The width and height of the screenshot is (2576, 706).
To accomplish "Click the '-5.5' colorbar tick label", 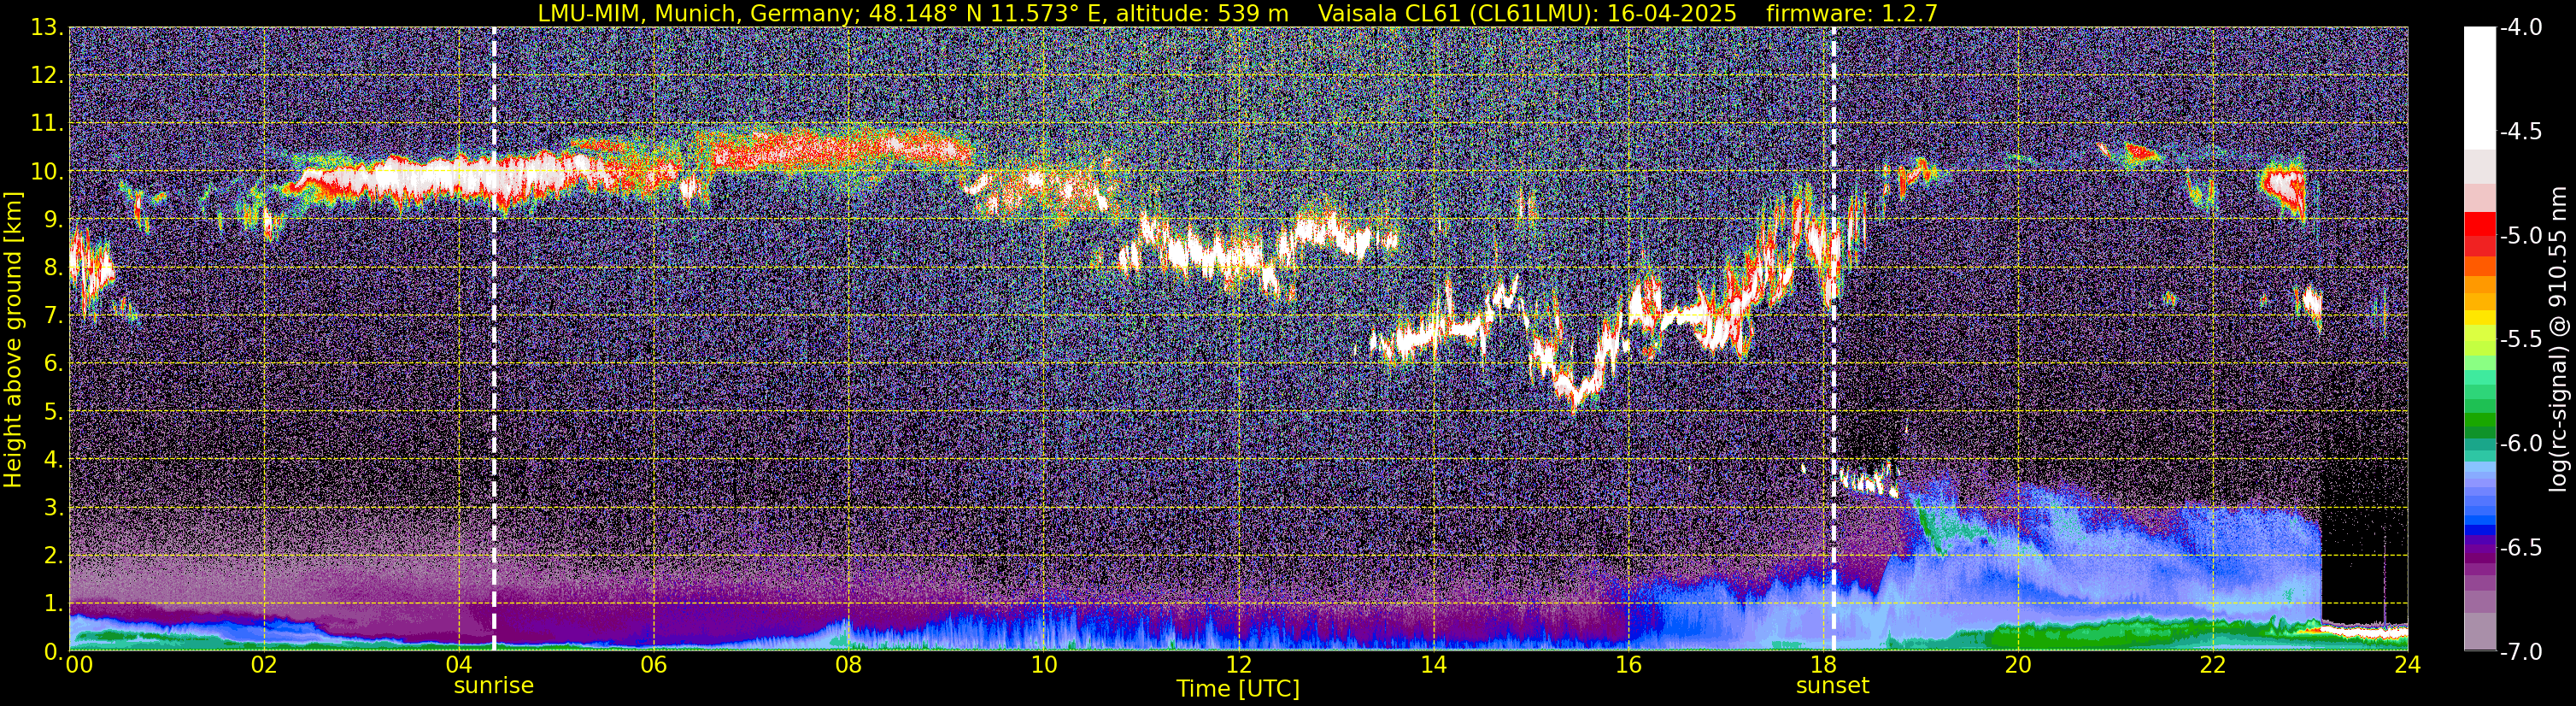I will point(2520,340).
